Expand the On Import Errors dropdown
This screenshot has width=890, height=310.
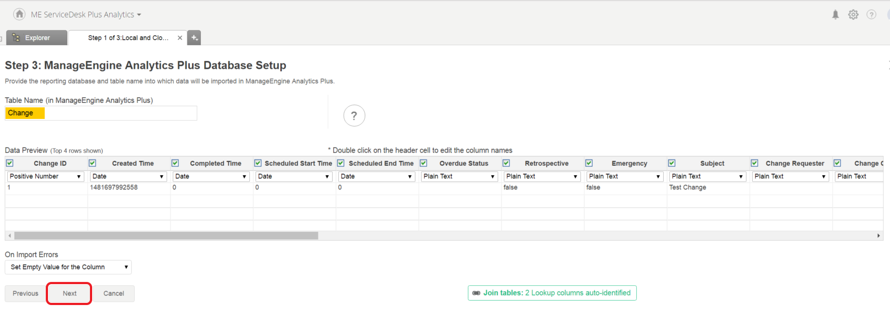(68, 267)
